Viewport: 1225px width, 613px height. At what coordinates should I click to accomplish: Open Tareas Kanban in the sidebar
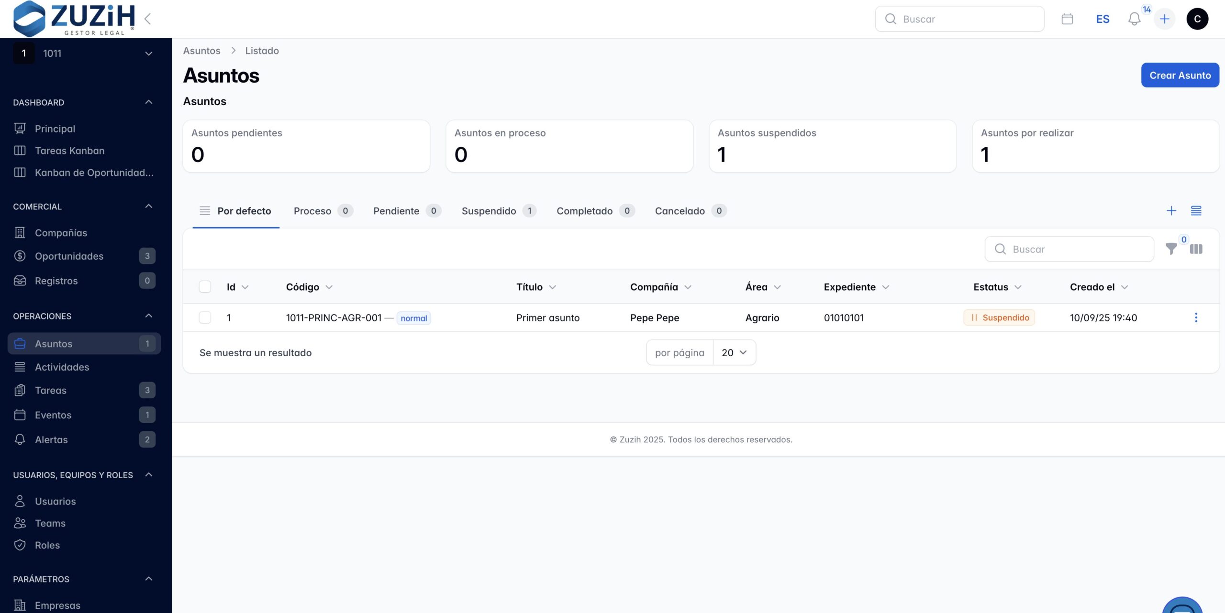tap(69, 151)
